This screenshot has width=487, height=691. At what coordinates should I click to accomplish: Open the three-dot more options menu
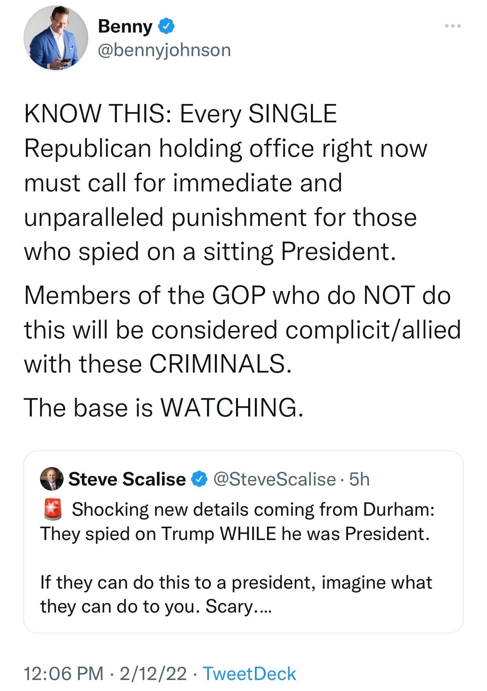click(453, 26)
